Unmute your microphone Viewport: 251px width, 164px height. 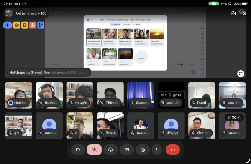click(x=94, y=150)
